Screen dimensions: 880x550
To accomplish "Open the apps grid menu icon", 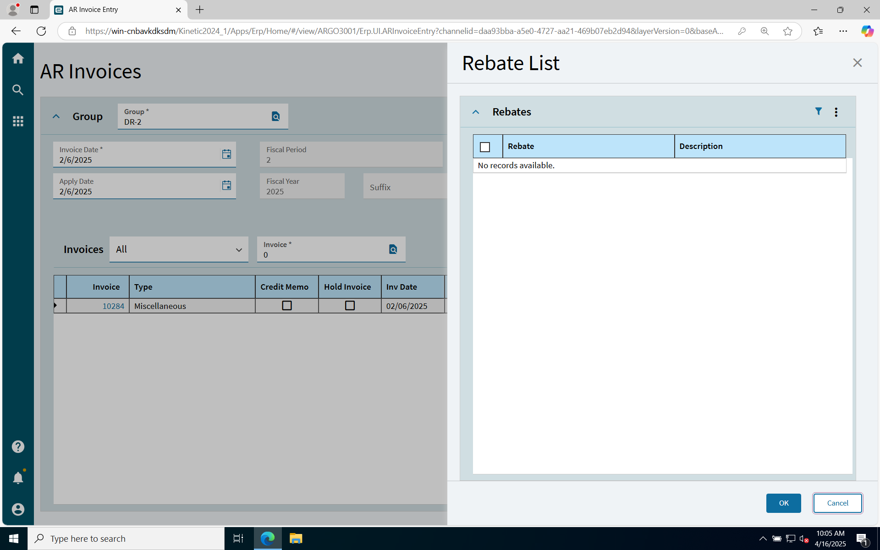I will tap(18, 121).
